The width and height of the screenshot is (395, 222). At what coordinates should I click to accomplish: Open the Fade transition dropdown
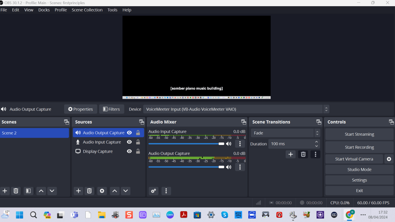[x=285, y=133]
